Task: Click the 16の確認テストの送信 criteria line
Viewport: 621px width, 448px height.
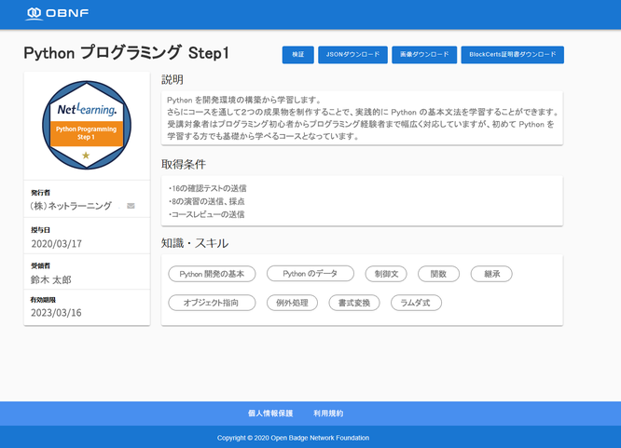Action: point(208,188)
